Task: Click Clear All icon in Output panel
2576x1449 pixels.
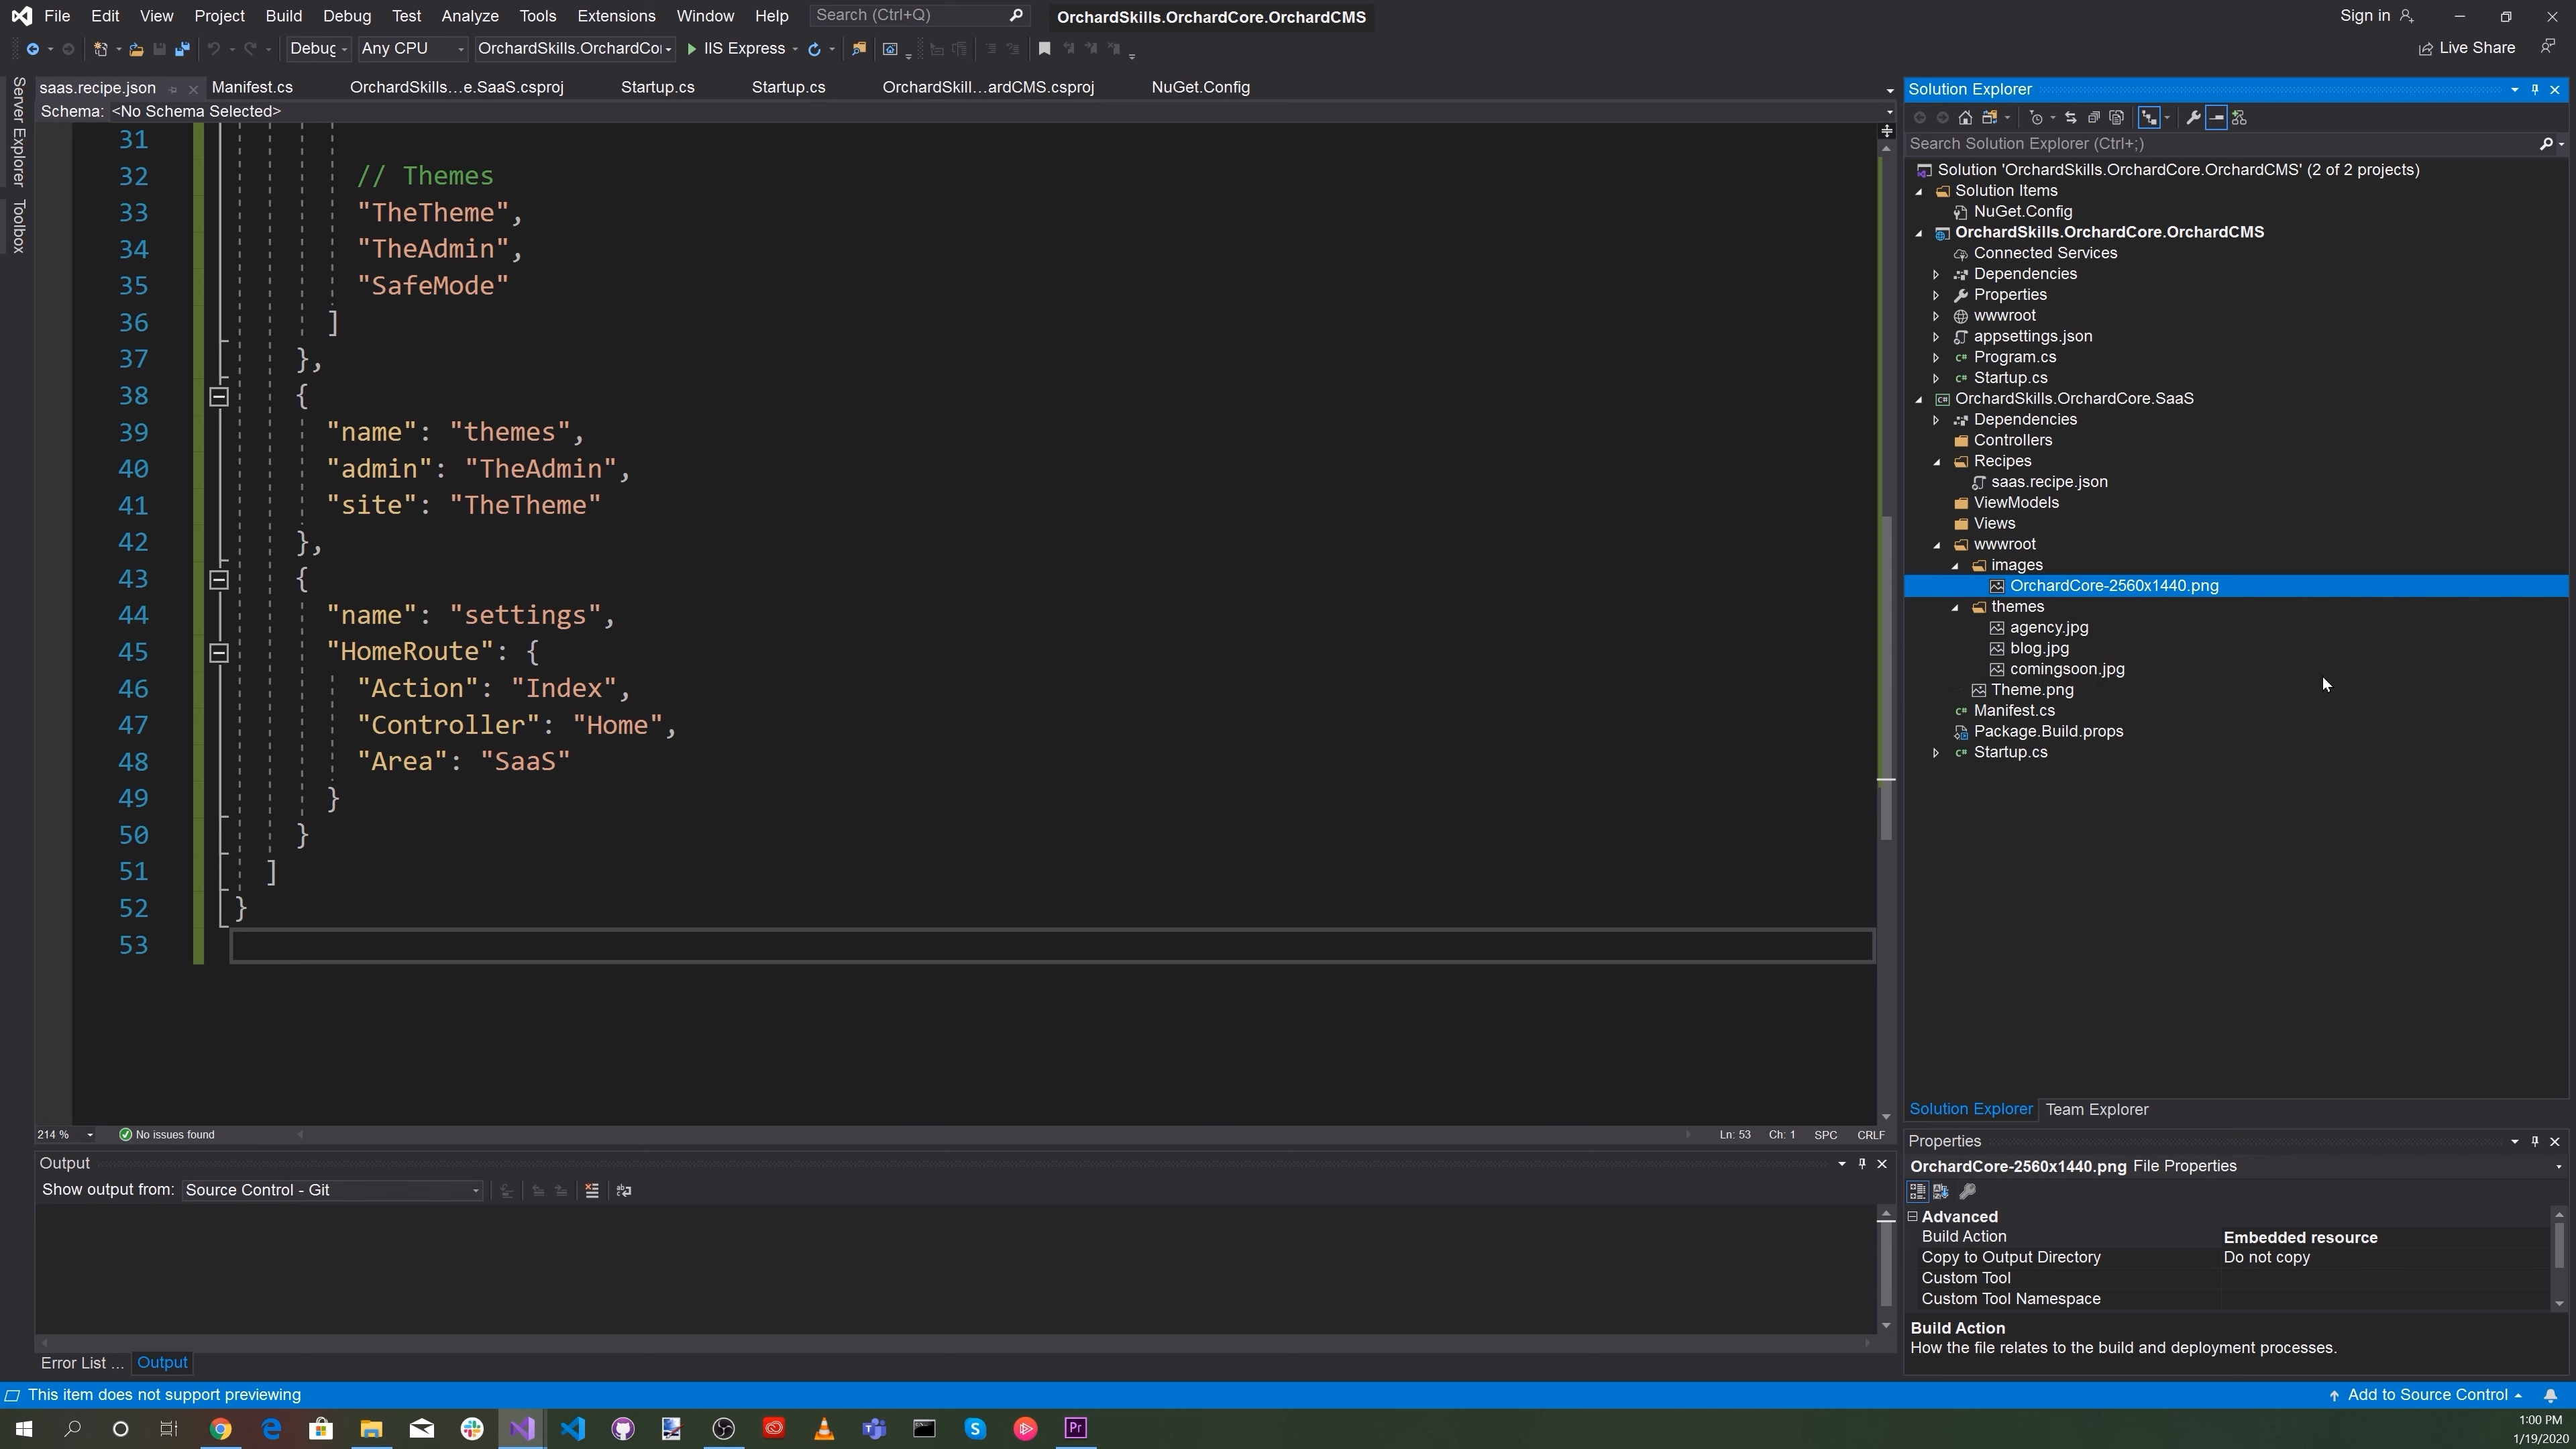Action: click(592, 1191)
